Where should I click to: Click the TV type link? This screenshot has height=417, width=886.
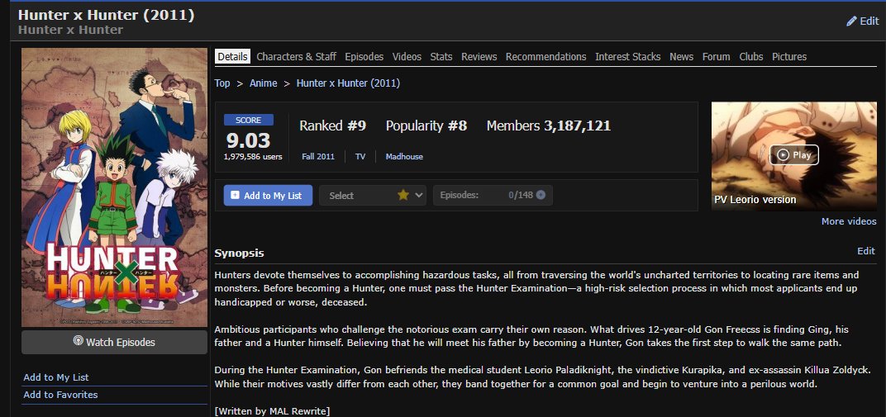point(360,156)
